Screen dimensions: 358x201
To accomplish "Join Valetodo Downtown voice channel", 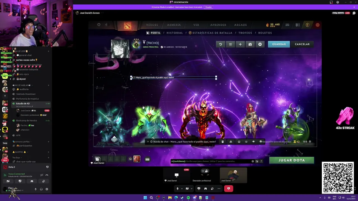I will coord(26,94).
